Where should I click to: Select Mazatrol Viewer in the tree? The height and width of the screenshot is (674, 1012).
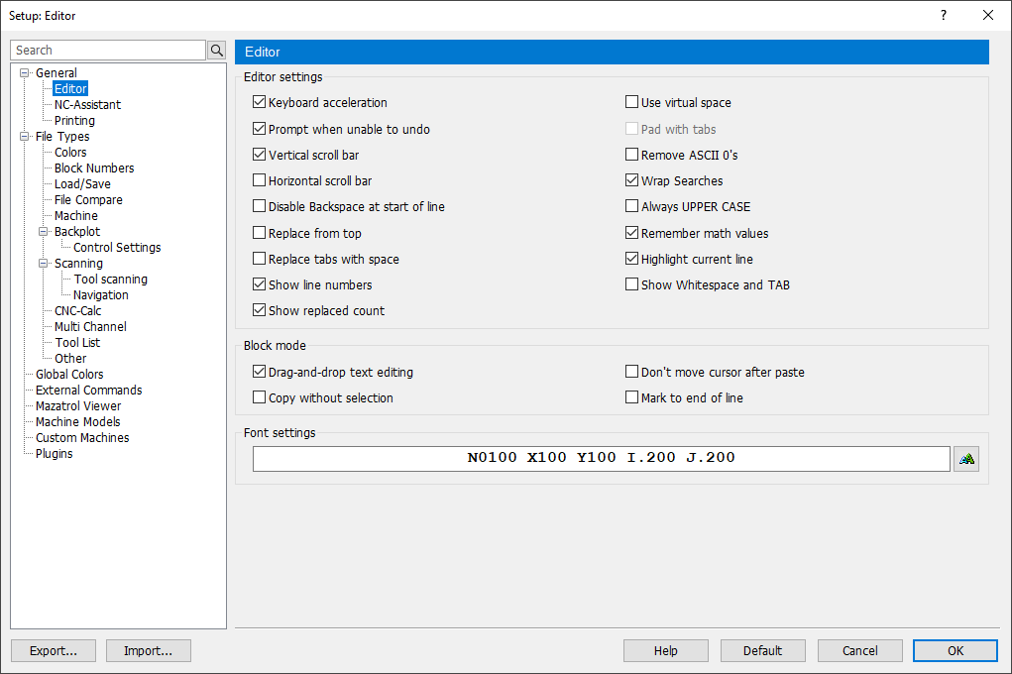pyautogui.click(x=80, y=405)
